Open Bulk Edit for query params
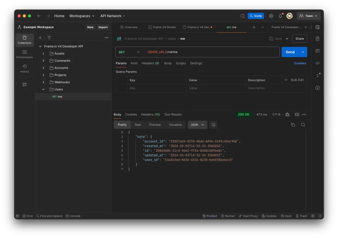This screenshot has height=238, width=338. tap(297, 80)
